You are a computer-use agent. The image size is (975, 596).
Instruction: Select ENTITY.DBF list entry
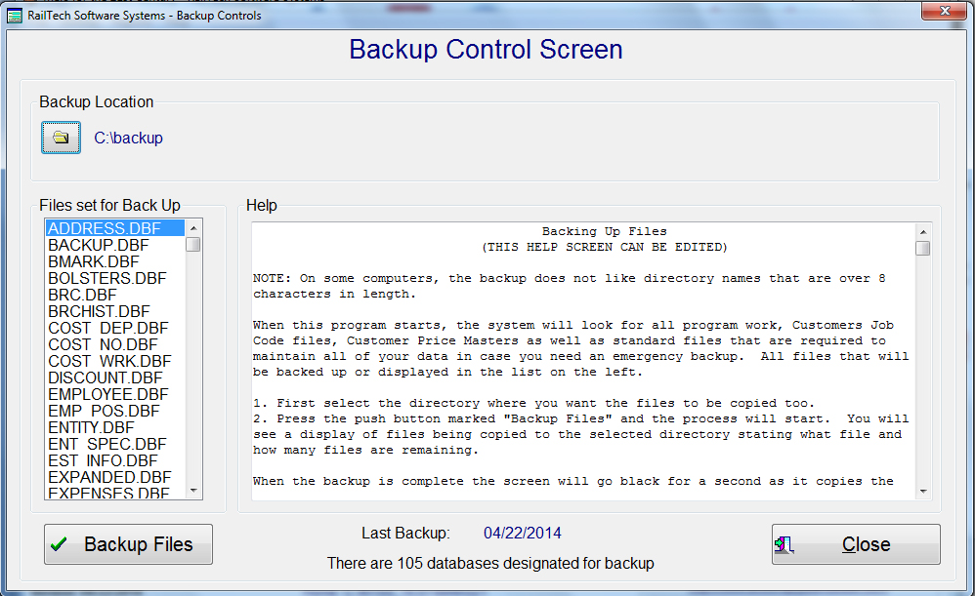(x=91, y=427)
